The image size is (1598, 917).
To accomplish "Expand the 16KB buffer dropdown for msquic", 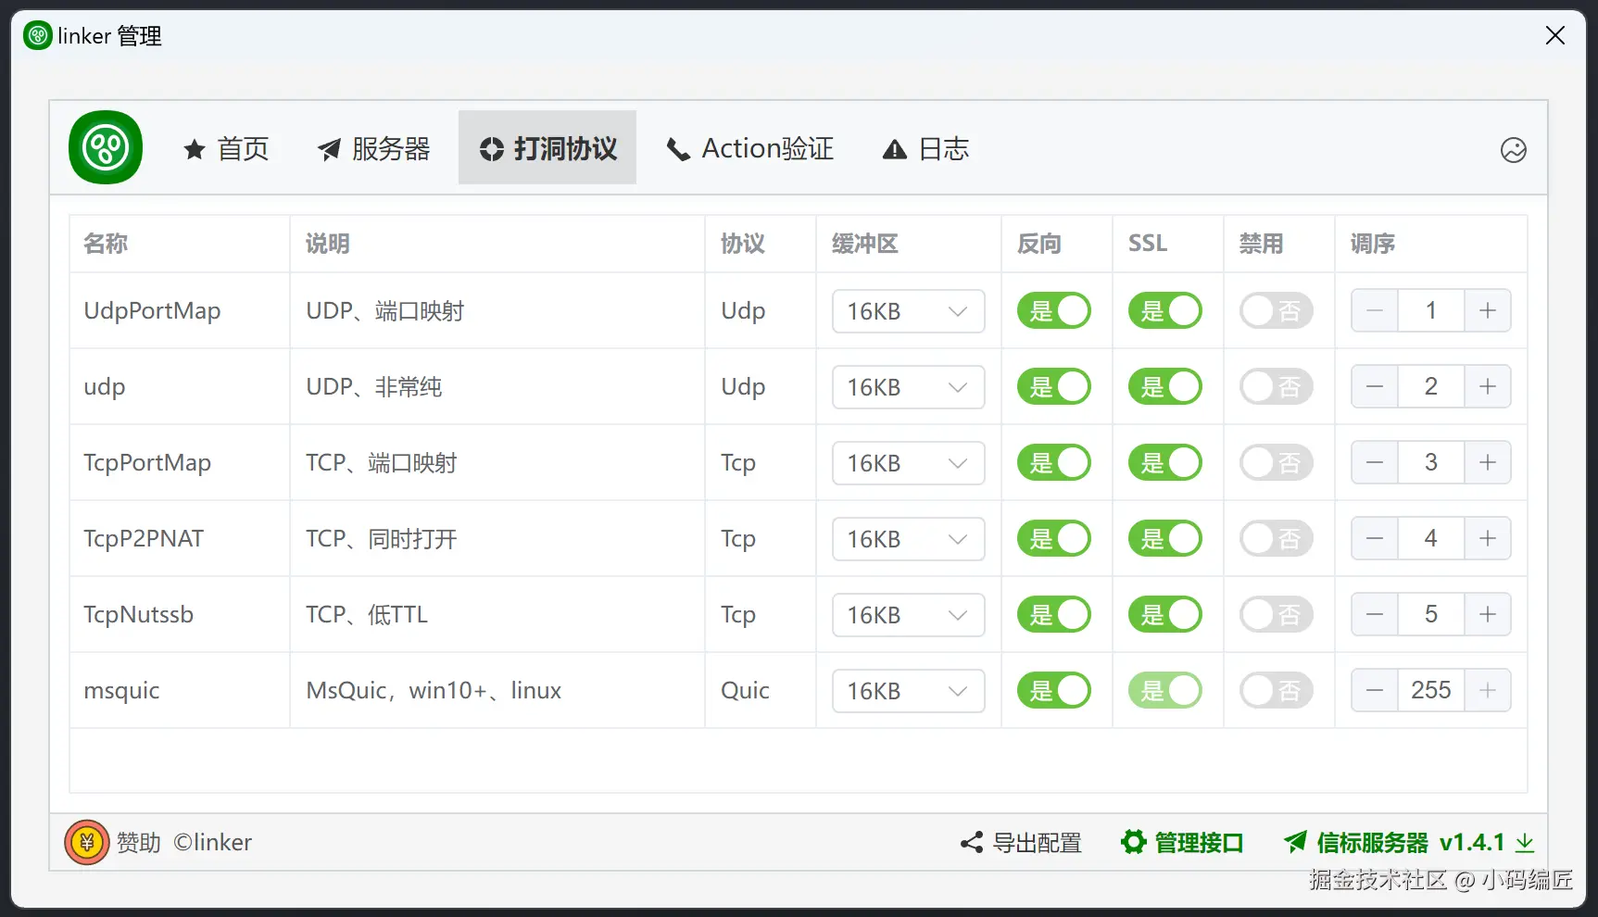I will [908, 691].
